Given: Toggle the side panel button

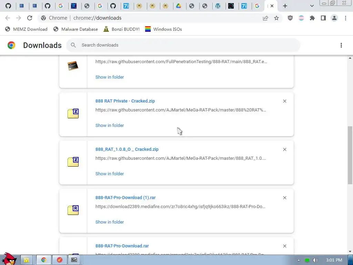Looking at the screenshot, I should click(323, 18).
